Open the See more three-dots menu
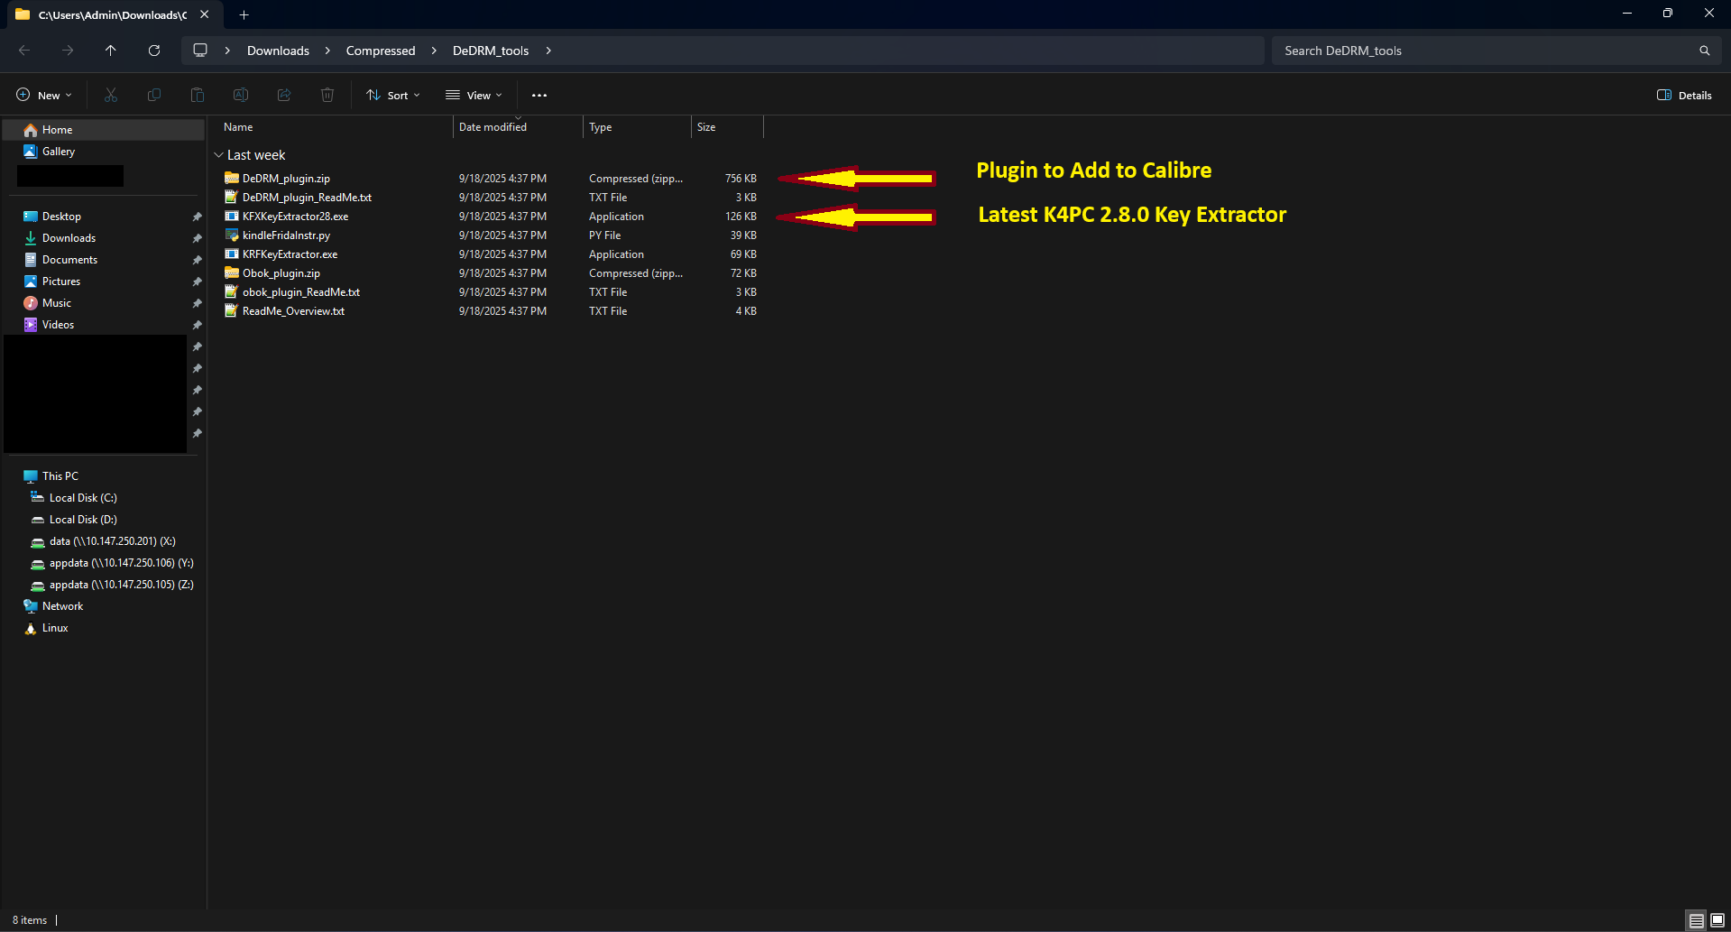The height and width of the screenshot is (932, 1731). point(539,95)
